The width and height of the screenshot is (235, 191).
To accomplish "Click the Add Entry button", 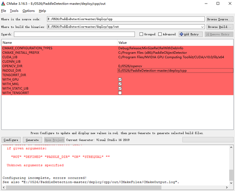I will point(191,34).
